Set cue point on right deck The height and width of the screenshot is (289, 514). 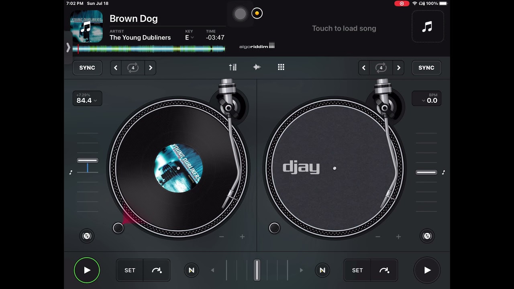pyautogui.click(x=357, y=270)
